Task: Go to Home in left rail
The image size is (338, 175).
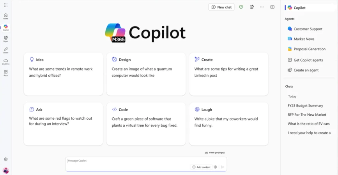Action: [x=5, y=16]
